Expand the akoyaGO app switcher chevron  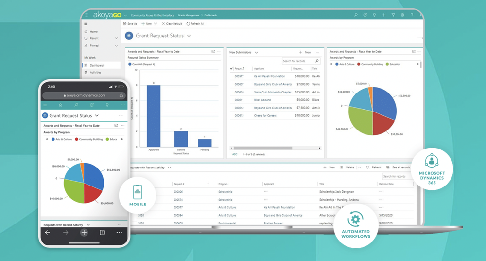(x=125, y=15)
